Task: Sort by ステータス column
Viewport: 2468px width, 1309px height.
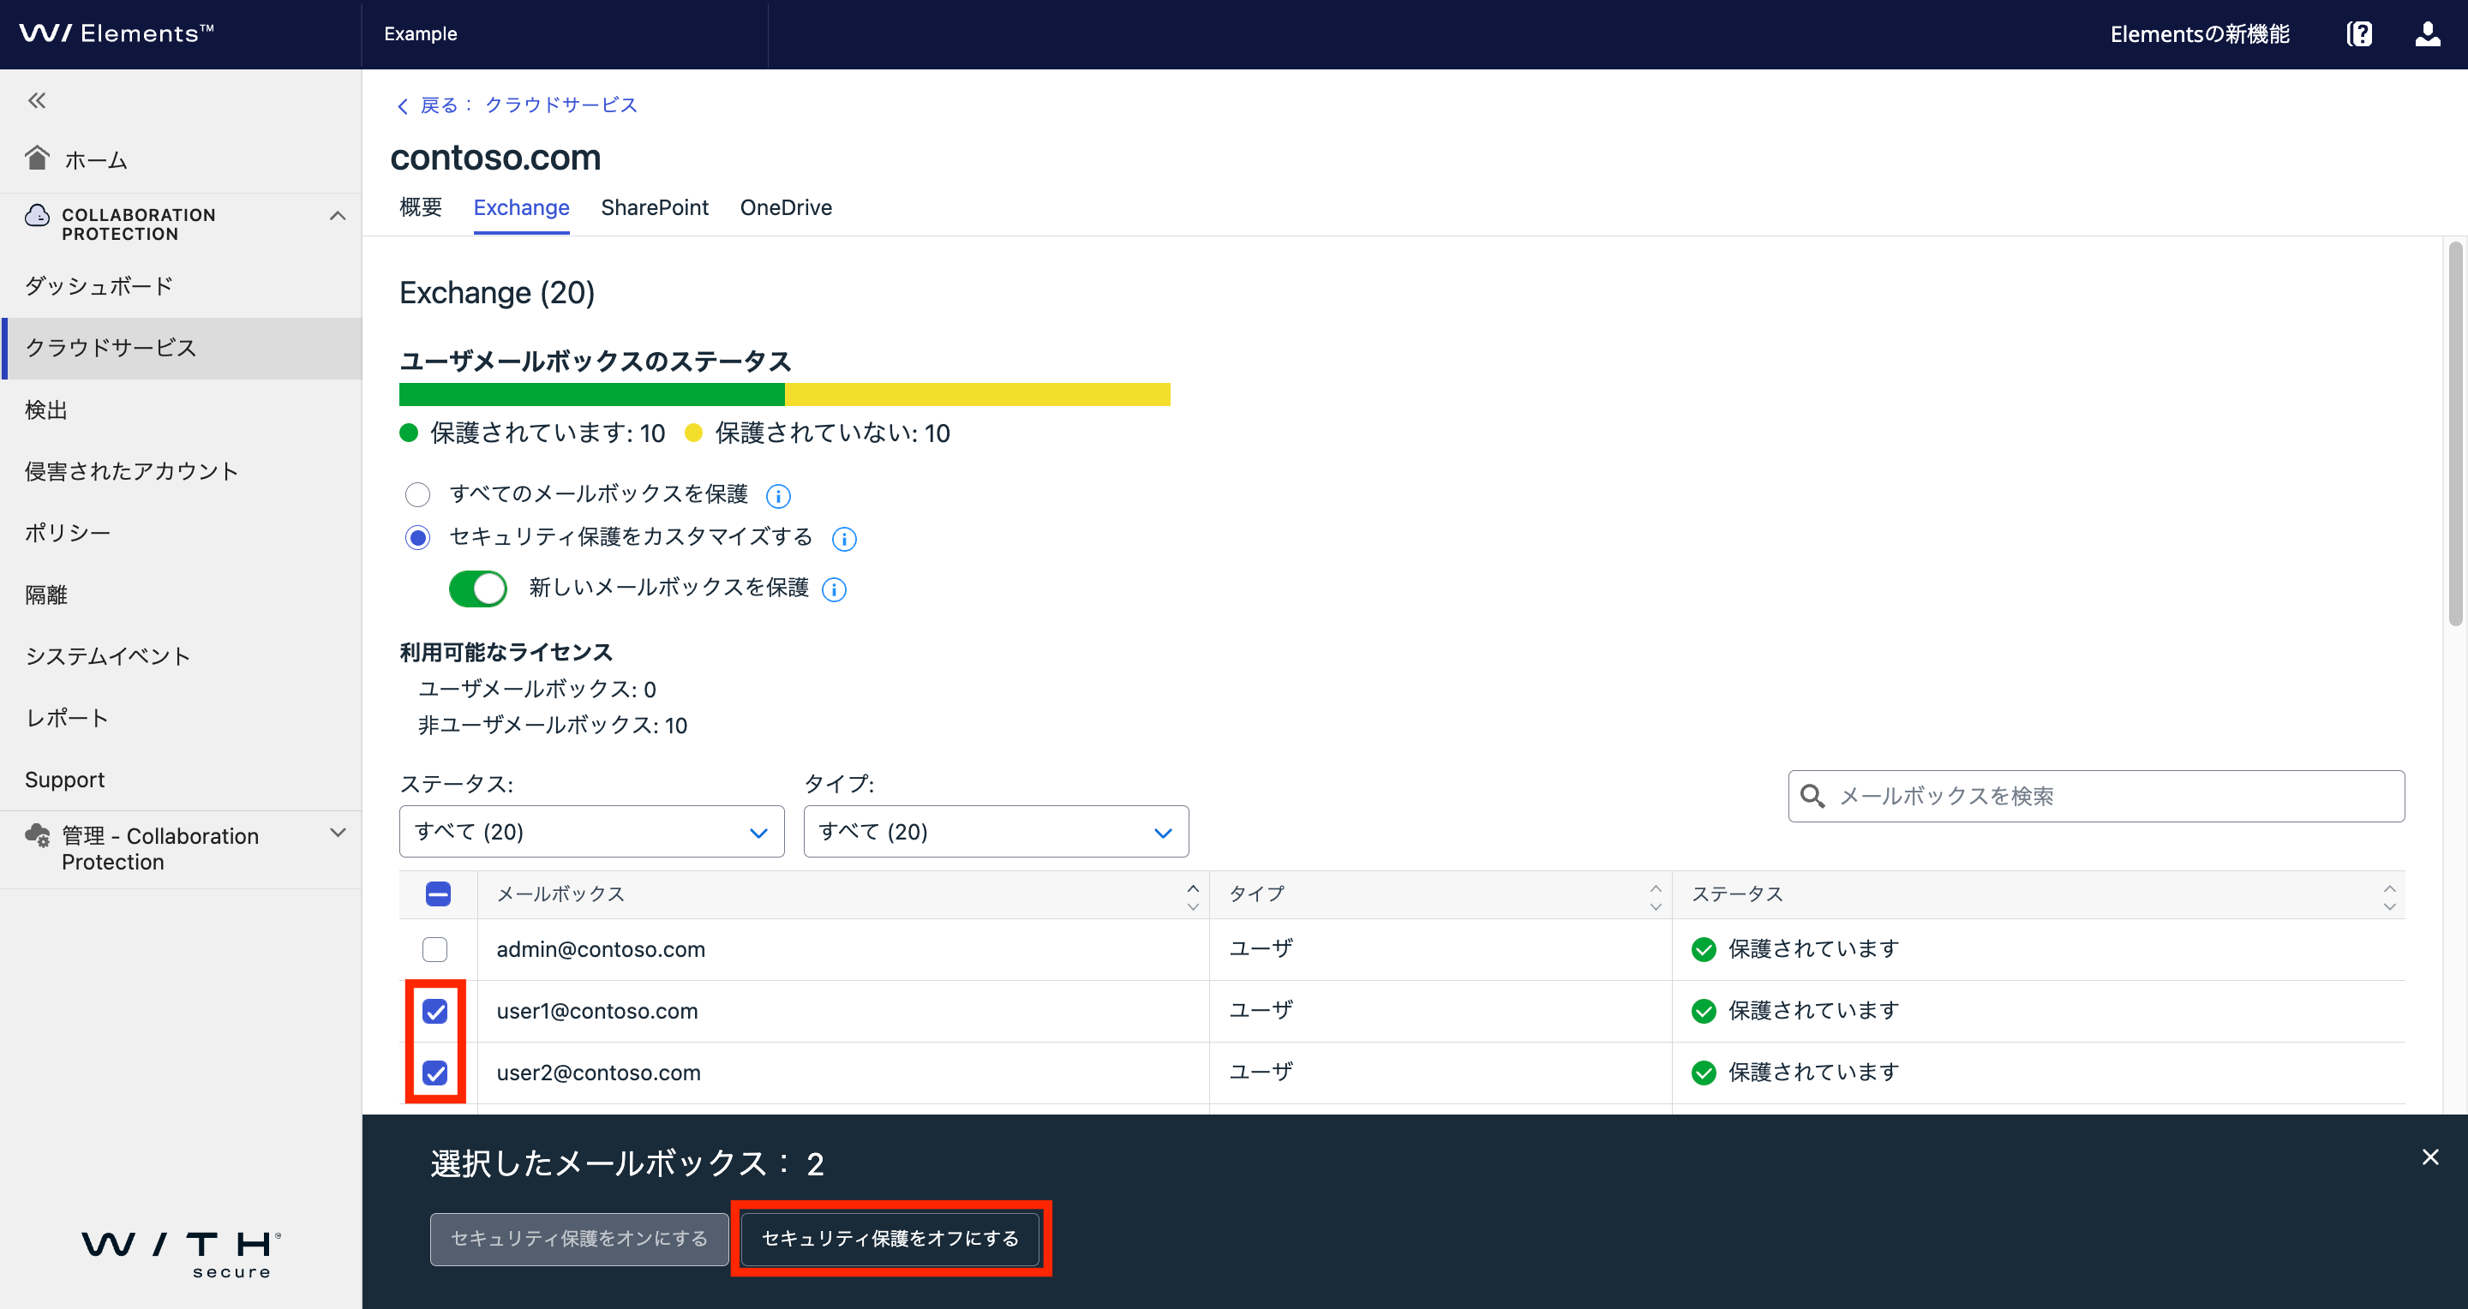Action: pos(2388,897)
